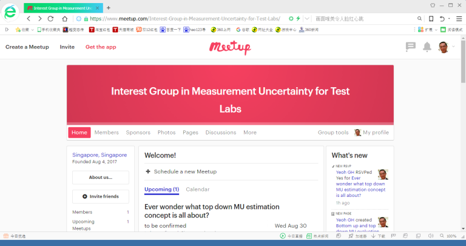Expand the Group tools menu
This screenshot has height=246, width=466.
333,133
